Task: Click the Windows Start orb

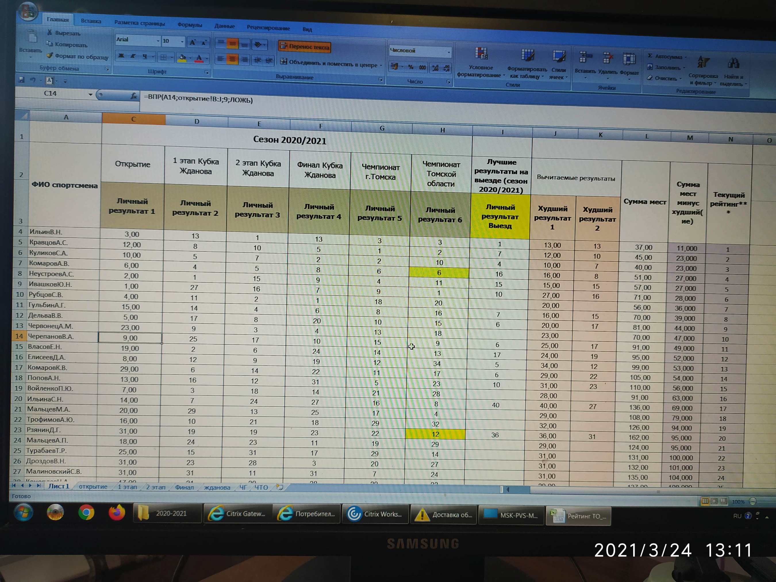Action: [24, 512]
